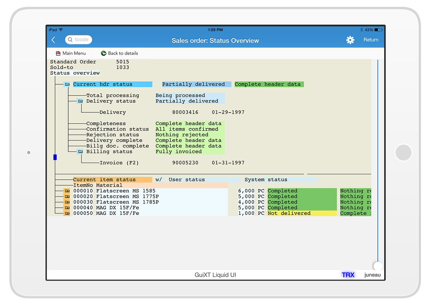Collapse the Billing status folder
The image size is (432, 308).
[80, 152]
